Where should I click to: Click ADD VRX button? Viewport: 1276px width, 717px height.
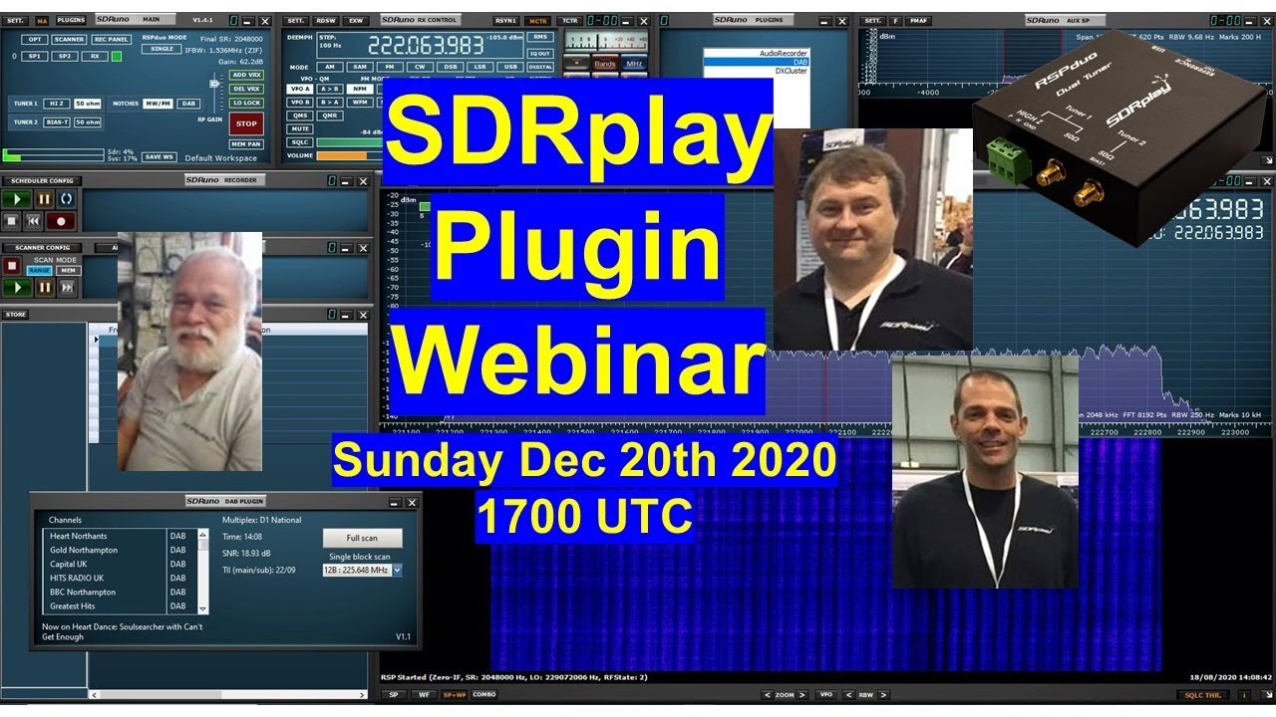pos(245,75)
